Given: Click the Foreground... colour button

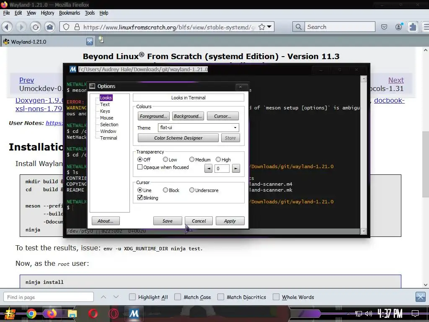Looking at the screenshot, I should (x=153, y=116).
